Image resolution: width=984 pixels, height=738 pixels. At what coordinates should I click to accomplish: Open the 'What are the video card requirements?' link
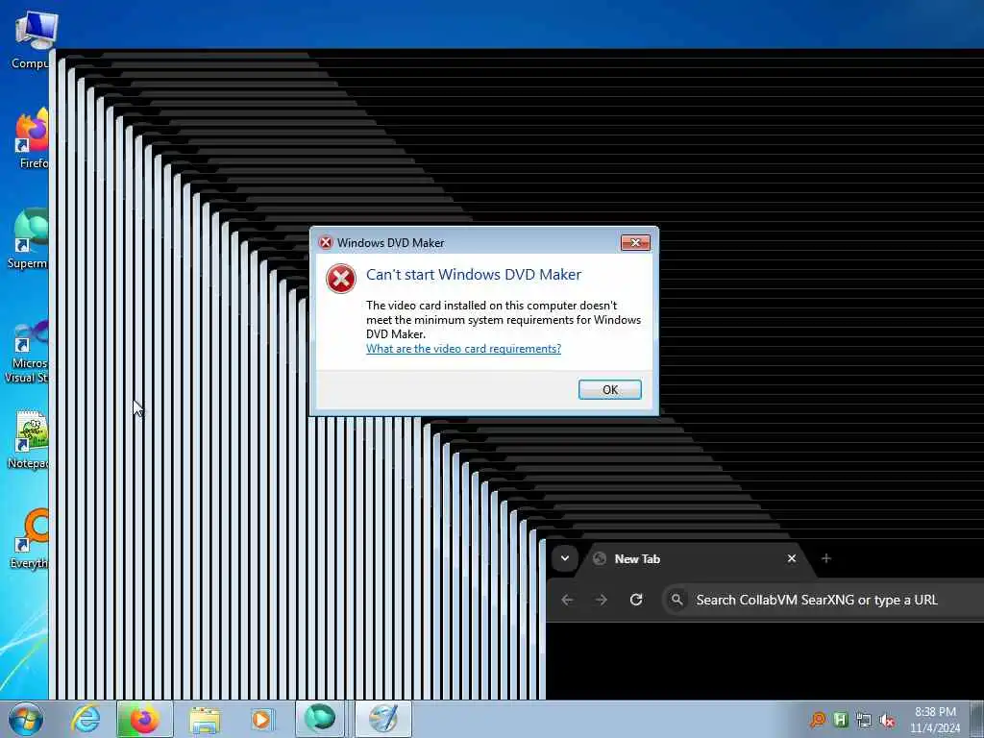(x=463, y=349)
